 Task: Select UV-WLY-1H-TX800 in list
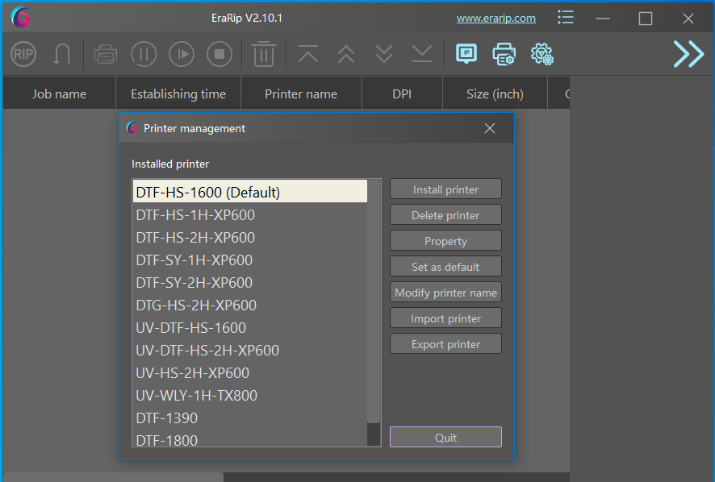pyautogui.click(x=250, y=395)
